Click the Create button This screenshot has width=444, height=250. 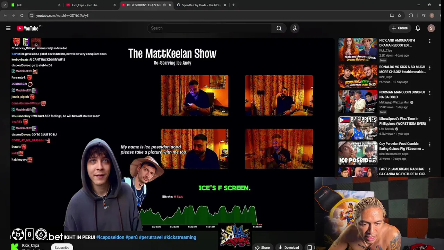pyautogui.click(x=400, y=28)
